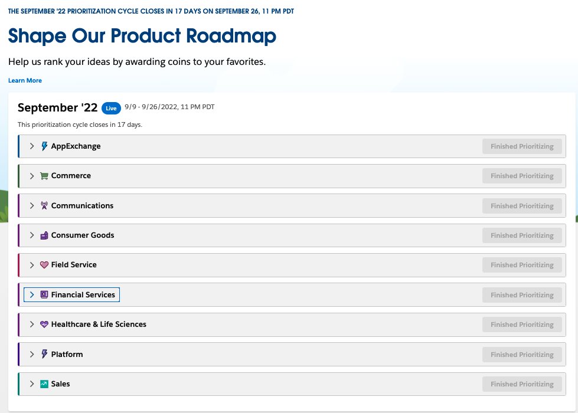
Task: Click the AppExchange section title
Action: (76, 146)
